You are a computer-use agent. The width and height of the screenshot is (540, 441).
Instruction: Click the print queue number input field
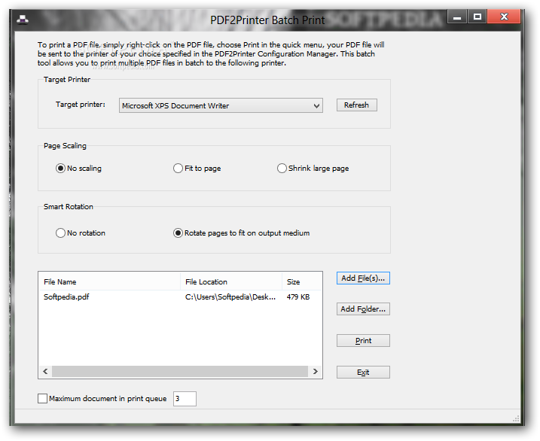pyautogui.click(x=185, y=399)
